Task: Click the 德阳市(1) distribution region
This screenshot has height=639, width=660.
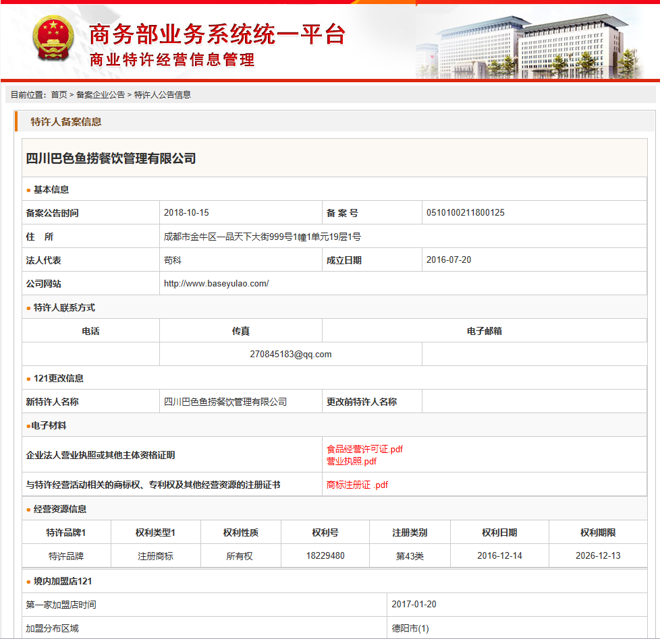Action: pos(410,629)
